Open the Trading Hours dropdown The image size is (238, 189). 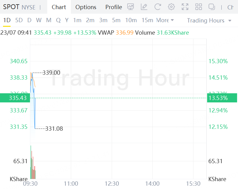click(209, 20)
